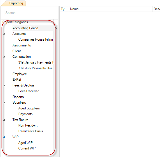Open the Fees Received subcategory
Image resolution: width=160 pixels, height=157 pixels.
29,91
